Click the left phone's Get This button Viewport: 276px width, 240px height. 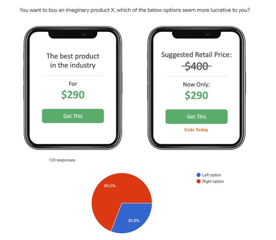(x=73, y=116)
